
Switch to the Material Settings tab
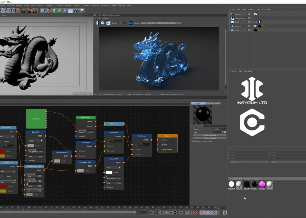pos(213,103)
